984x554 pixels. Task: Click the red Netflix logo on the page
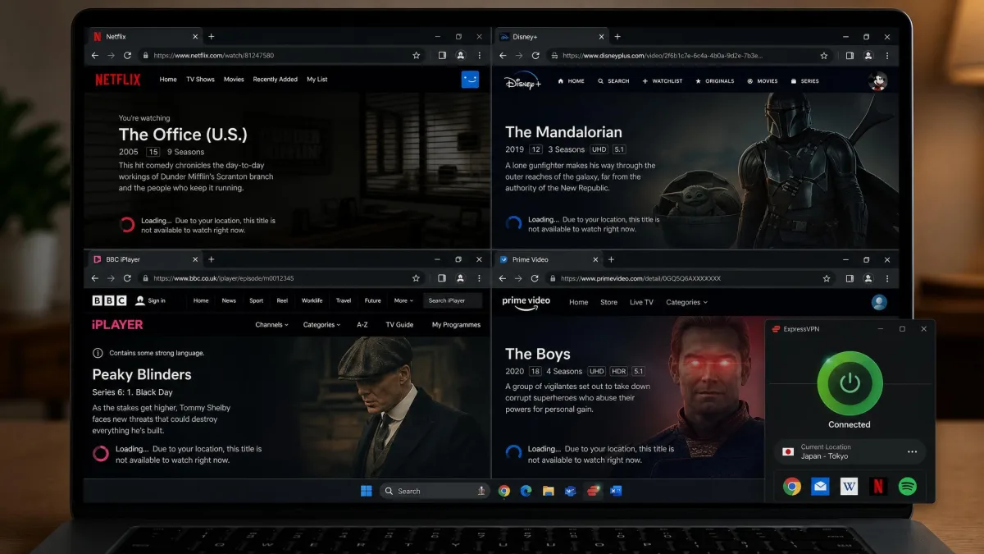pos(118,80)
